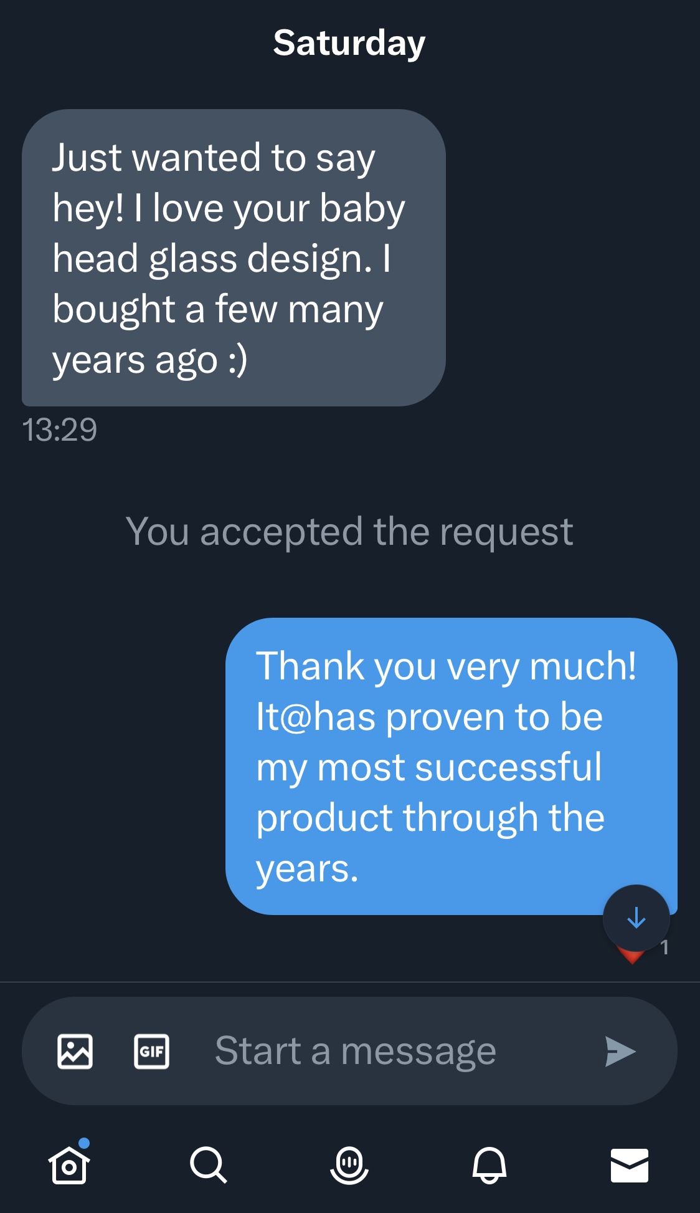700x1213 pixels.
Task: Tap the 13:29 timestamp
Action: 60,430
